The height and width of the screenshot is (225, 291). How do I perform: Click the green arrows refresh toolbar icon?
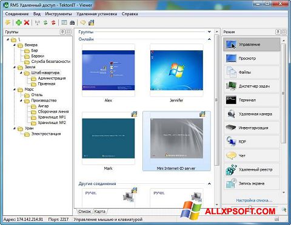click(x=45, y=22)
